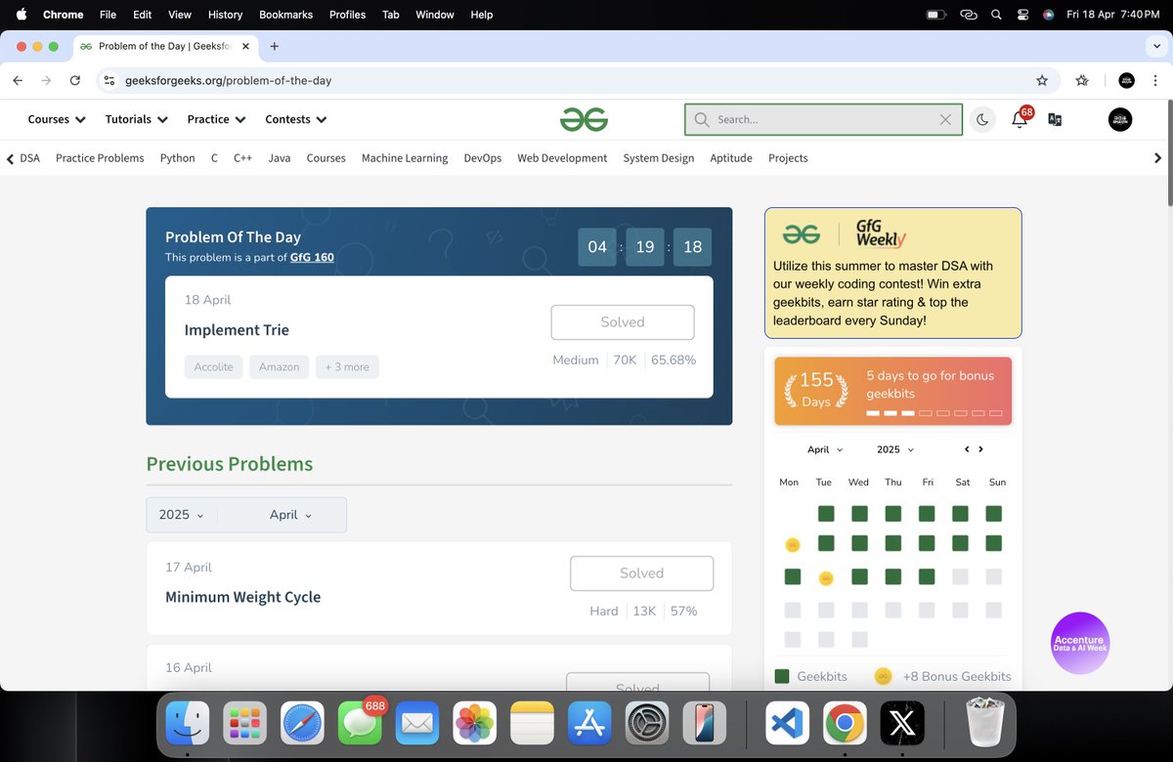The image size is (1173, 762).
Task: Open the Profiles menu in menu bar
Action: pos(347,15)
